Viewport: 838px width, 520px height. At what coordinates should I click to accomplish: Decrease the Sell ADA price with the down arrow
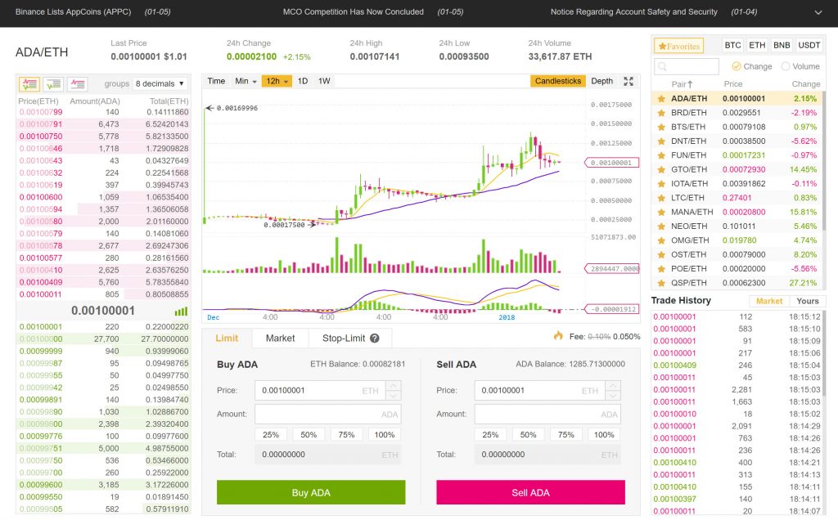point(613,396)
